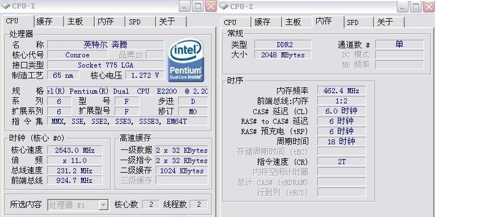Open the SPD tab in right window
The image size is (482, 217).
(x=358, y=22)
